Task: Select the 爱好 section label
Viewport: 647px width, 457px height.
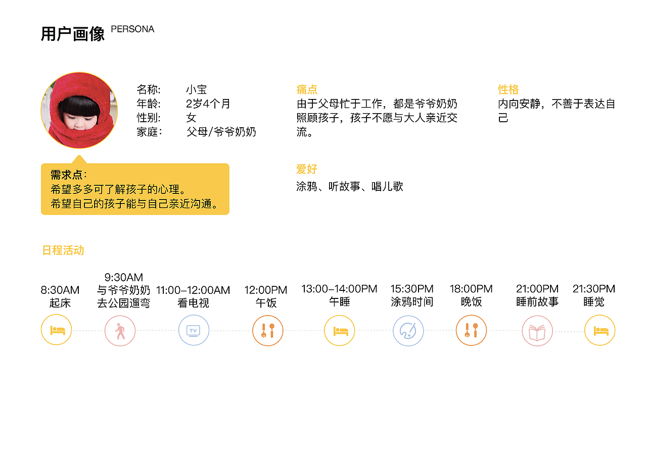Action: [x=306, y=169]
